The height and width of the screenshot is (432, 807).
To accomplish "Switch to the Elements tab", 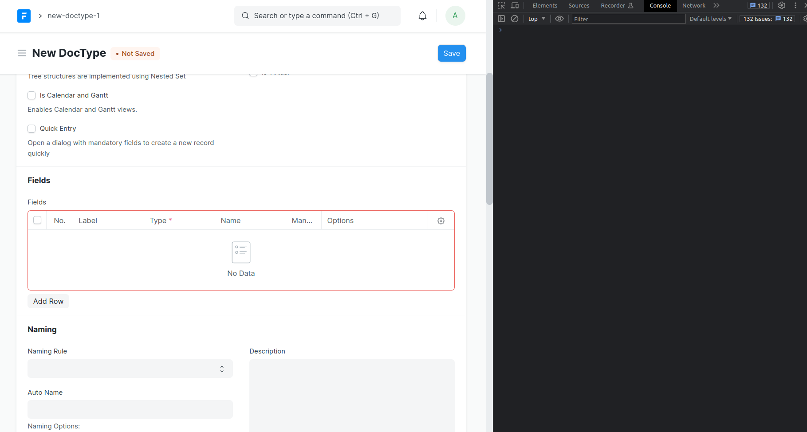I will (x=544, y=6).
